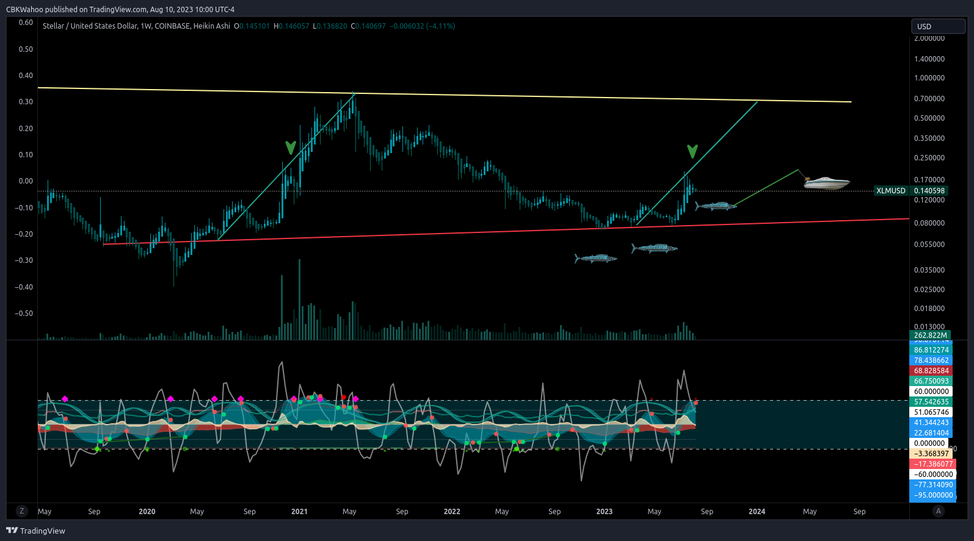Click the 0.080000 price scale label
Image resolution: width=974 pixels, height=541 pixels.
(x=929, y=223)
